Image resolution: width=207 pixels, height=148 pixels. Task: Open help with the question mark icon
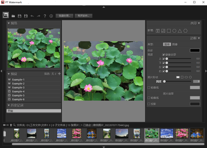click(45, 16)
